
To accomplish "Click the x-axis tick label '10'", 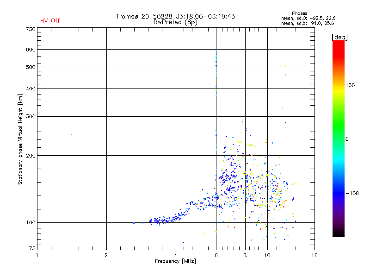I will point(267,255).
